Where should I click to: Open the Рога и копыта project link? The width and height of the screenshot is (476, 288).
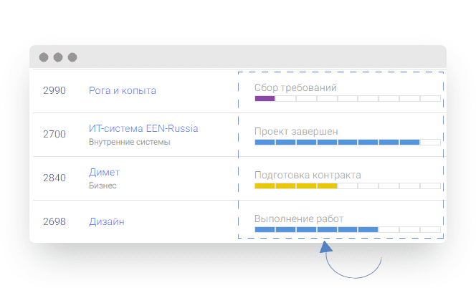coord(123,90)
